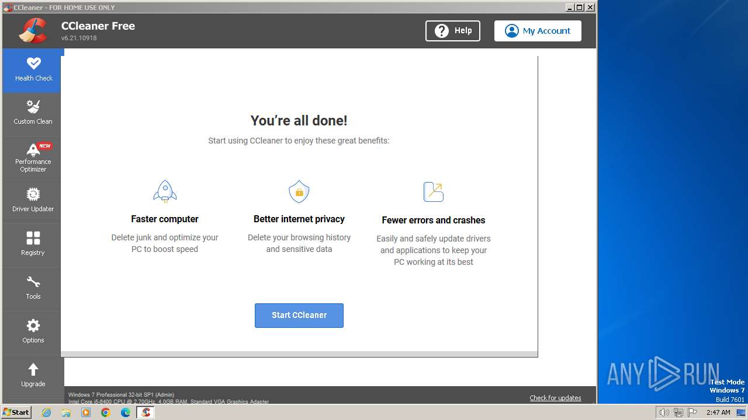Image resolution: width=748 pixels, height=420 pixels.
Task: Click the Fewer errors and crashes icon
Action: tap(434, 191)
